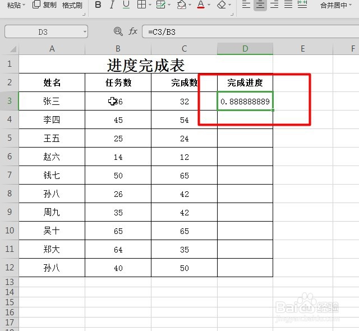Select row 1 header
The width and height of the screenshot is (359, 331).
(x=10, y=64)
